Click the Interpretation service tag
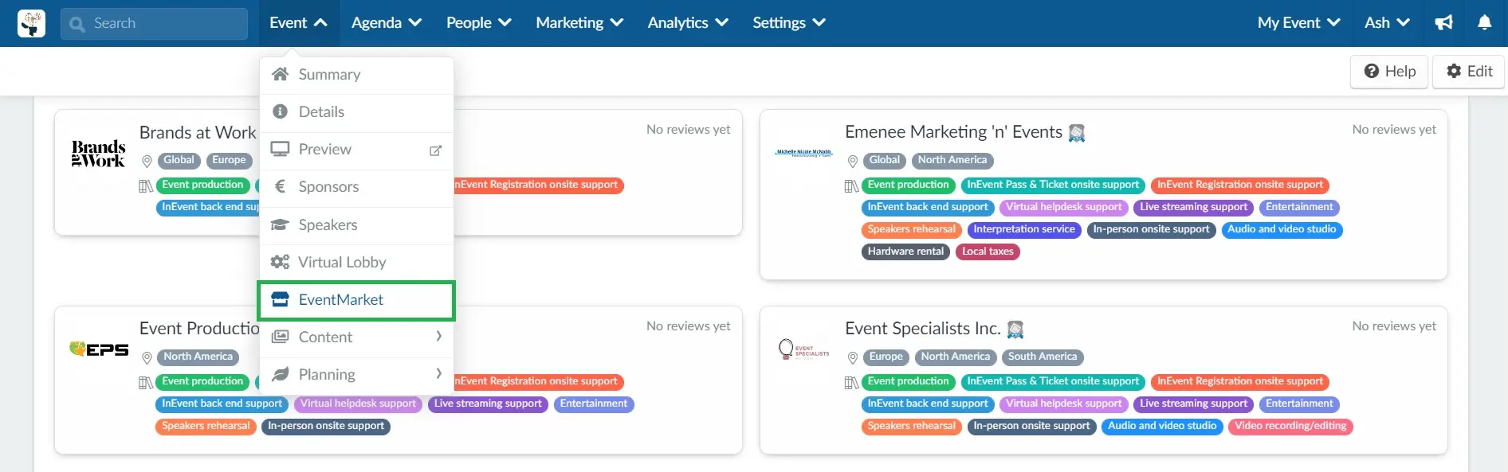 point(1024,229)
